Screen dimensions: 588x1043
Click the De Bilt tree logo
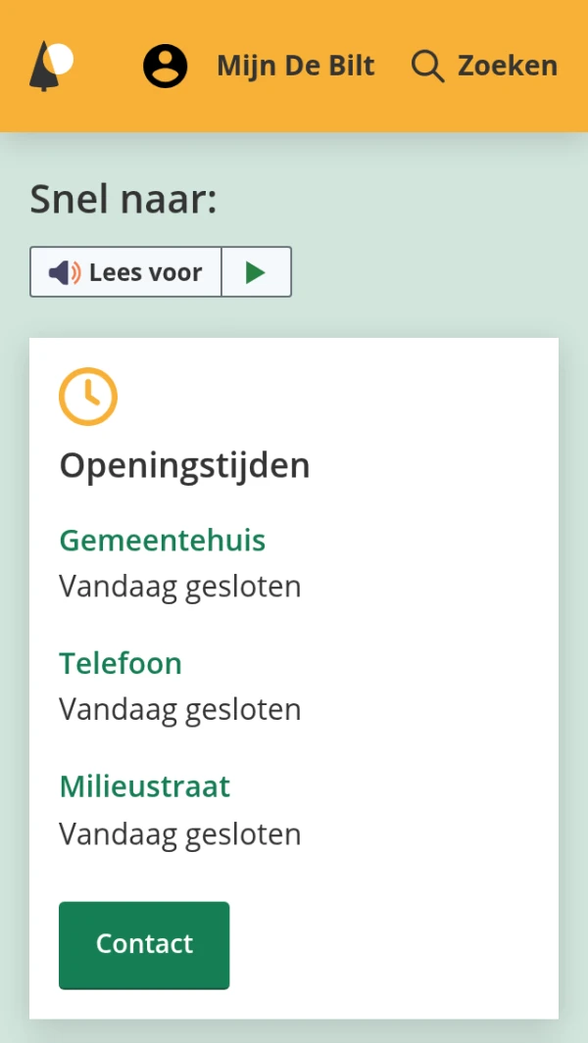coord(45,65)
